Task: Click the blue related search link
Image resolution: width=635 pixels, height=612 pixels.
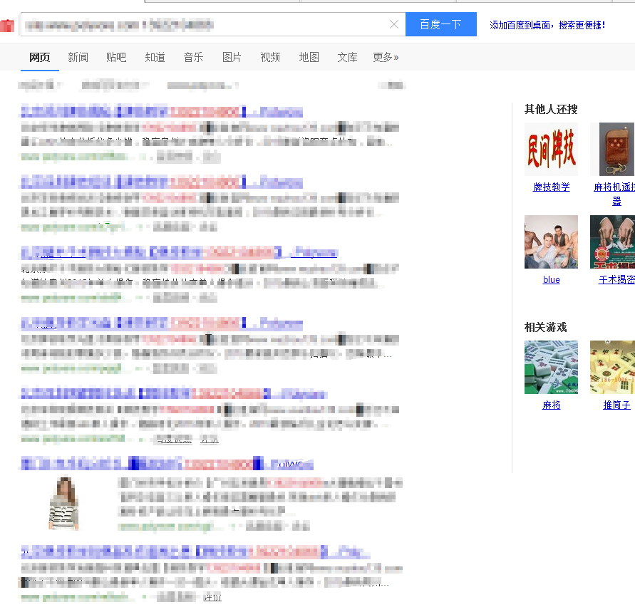Action: point(551,280)
